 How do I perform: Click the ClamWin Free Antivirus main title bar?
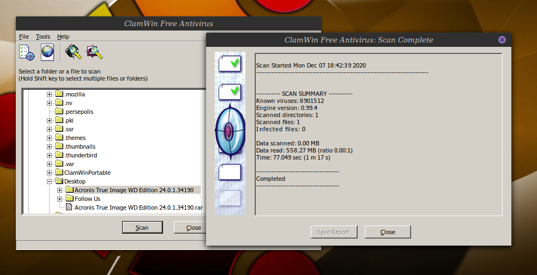point(168,23)
